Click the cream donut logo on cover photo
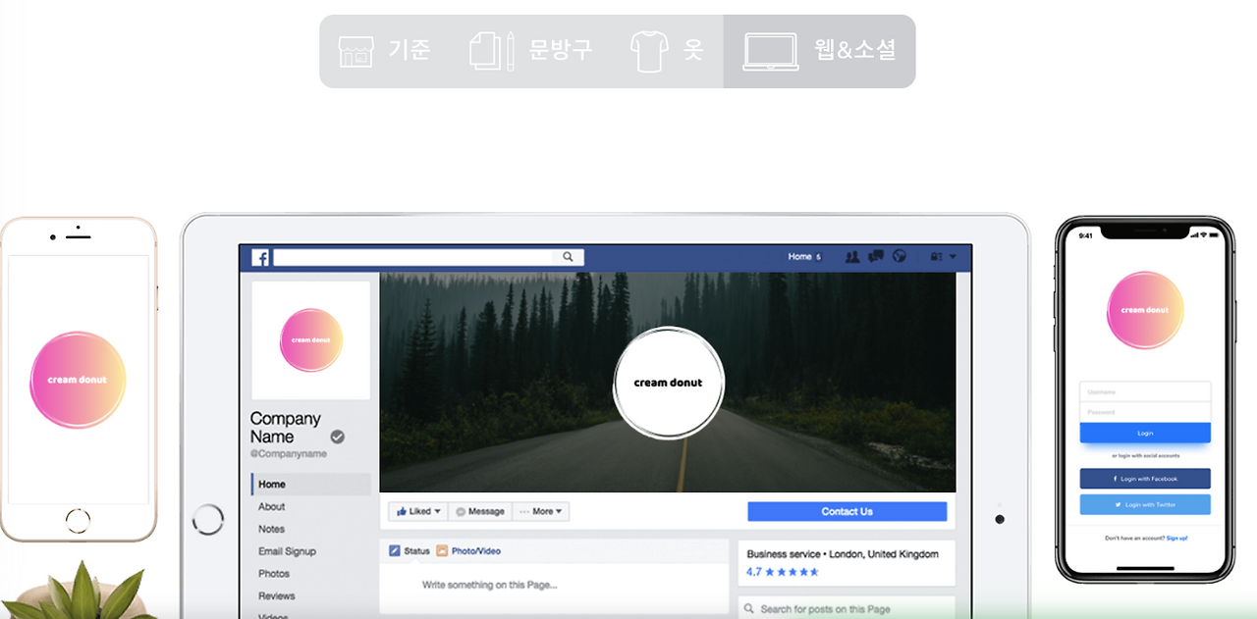The width and height of the screenshot is (1257, 619). pyautogui.click(x=668, y=383)
